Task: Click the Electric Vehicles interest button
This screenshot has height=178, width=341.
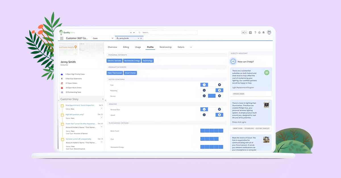Action: click(x=115, y=61)
